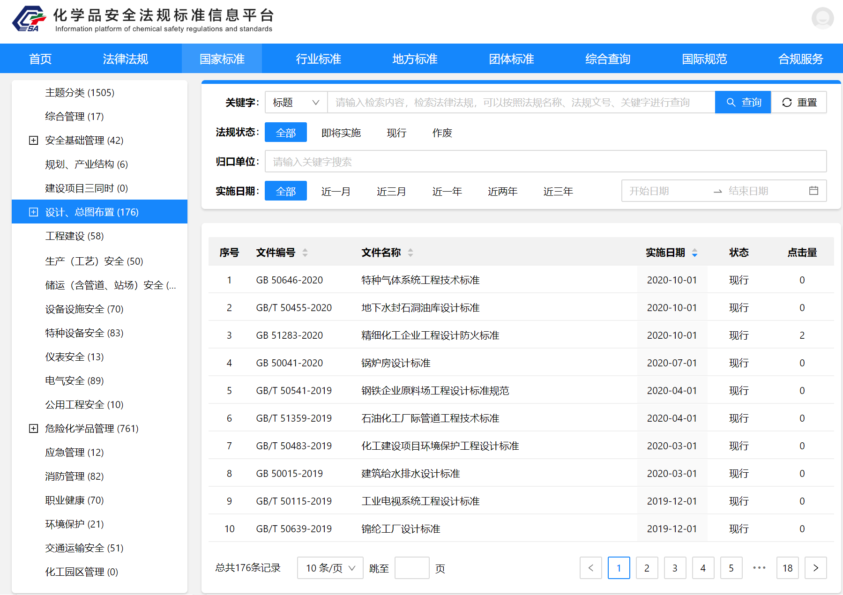This screenshot has height=595, width=843.
Task: Click the user avatar icon
Action: pos(822,18)
